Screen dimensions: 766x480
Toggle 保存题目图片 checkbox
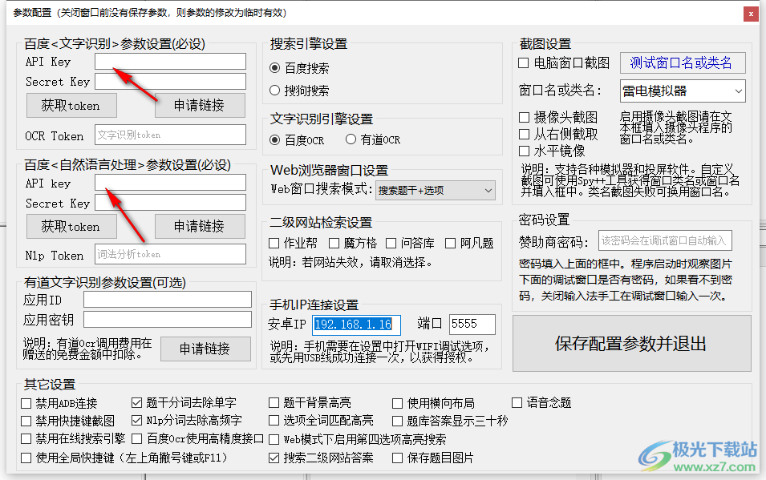(398, 458)
